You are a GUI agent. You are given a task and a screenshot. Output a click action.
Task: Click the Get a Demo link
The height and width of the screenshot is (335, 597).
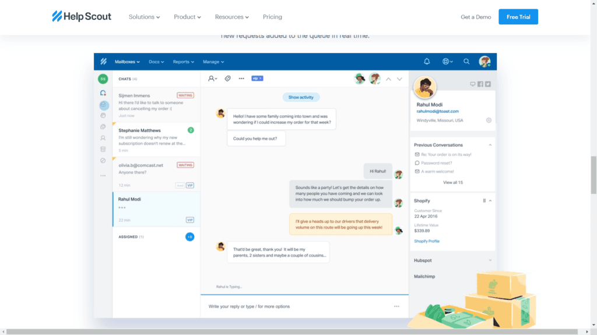point(476,17)
